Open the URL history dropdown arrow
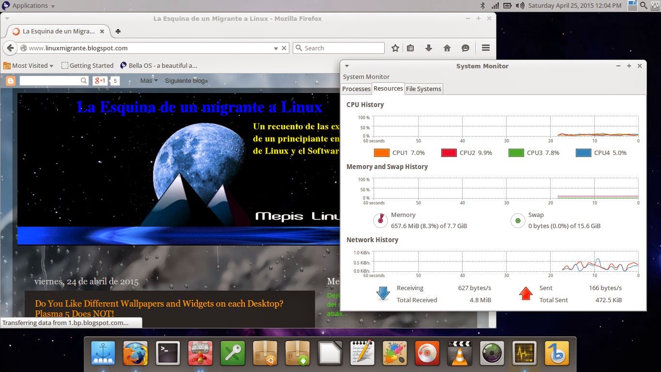 (276, 48)
